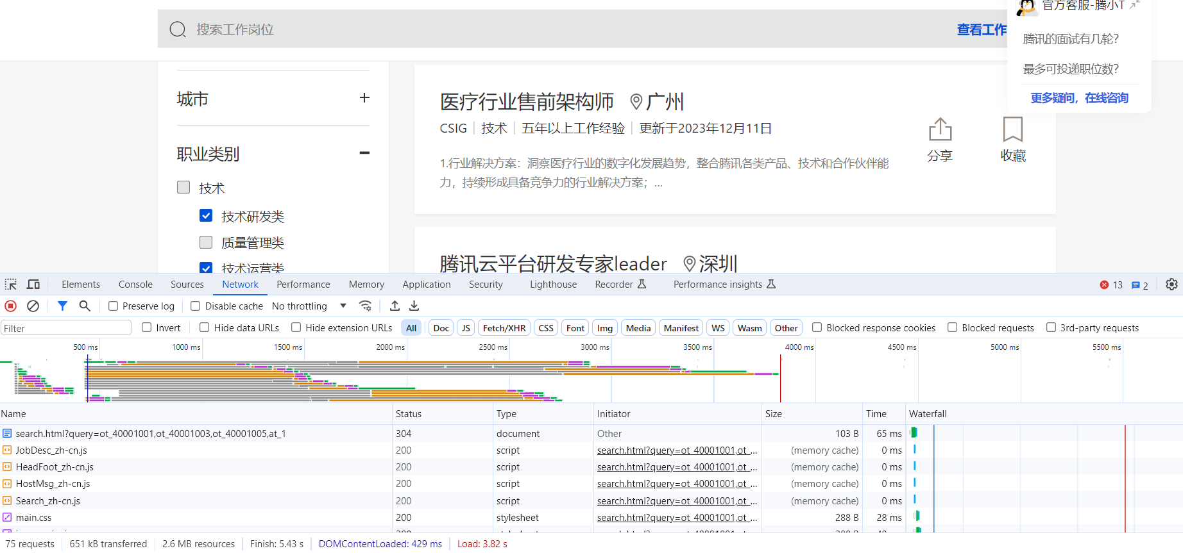This screenshot has width=1183, height=553.
Task: Expand the 城市 filter section
Action: pyautogui.click(x=364, y=98)
